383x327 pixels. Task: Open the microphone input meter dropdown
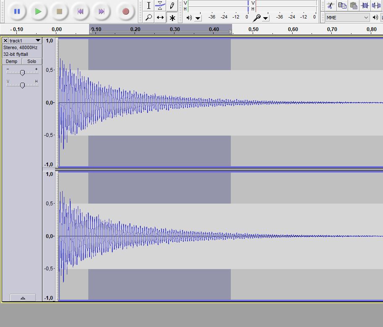coord(266,18)
